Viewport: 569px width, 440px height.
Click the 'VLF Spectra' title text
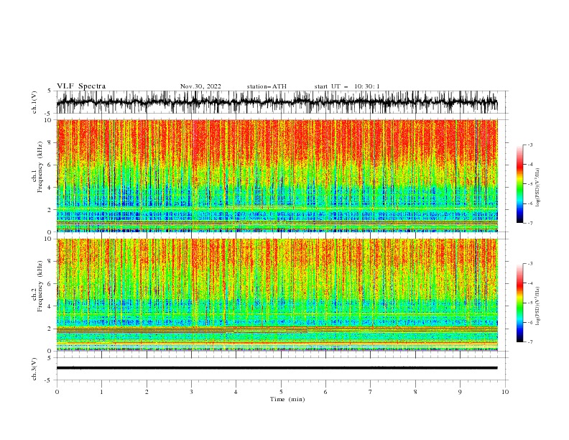[x=81, y=86]
